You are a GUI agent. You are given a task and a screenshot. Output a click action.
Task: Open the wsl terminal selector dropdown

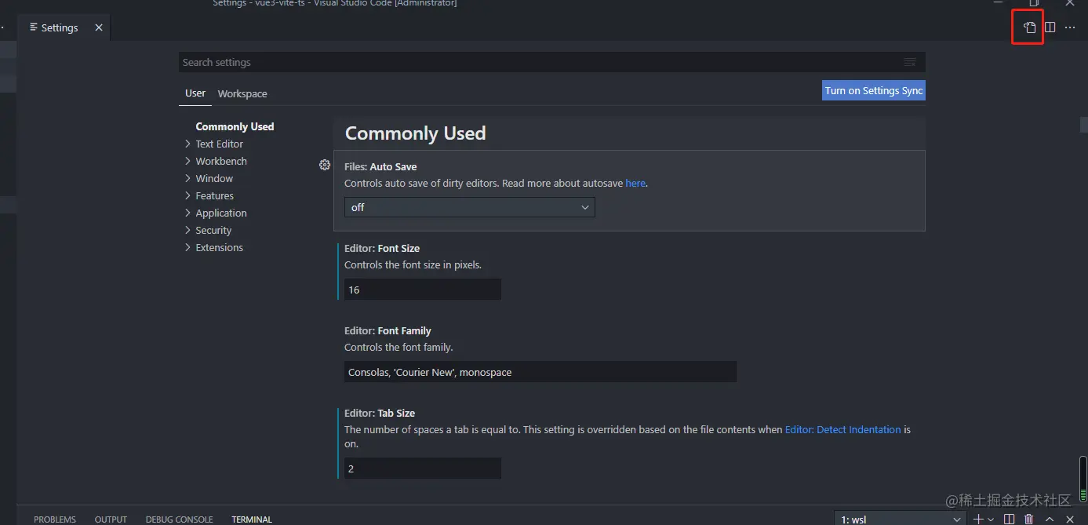coord(901,519)
